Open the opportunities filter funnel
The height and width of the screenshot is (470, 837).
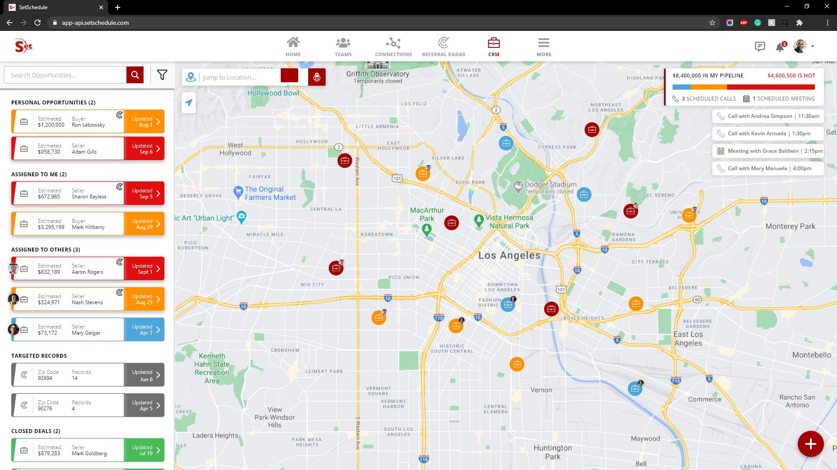click(x=162, y=75)
